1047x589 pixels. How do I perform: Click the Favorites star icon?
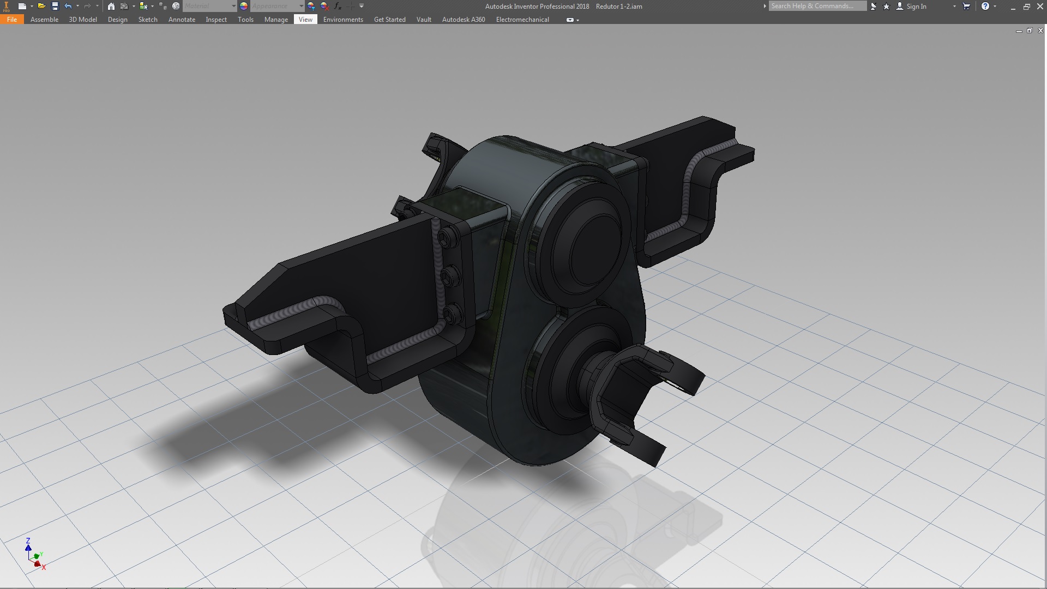click(886, 6)
